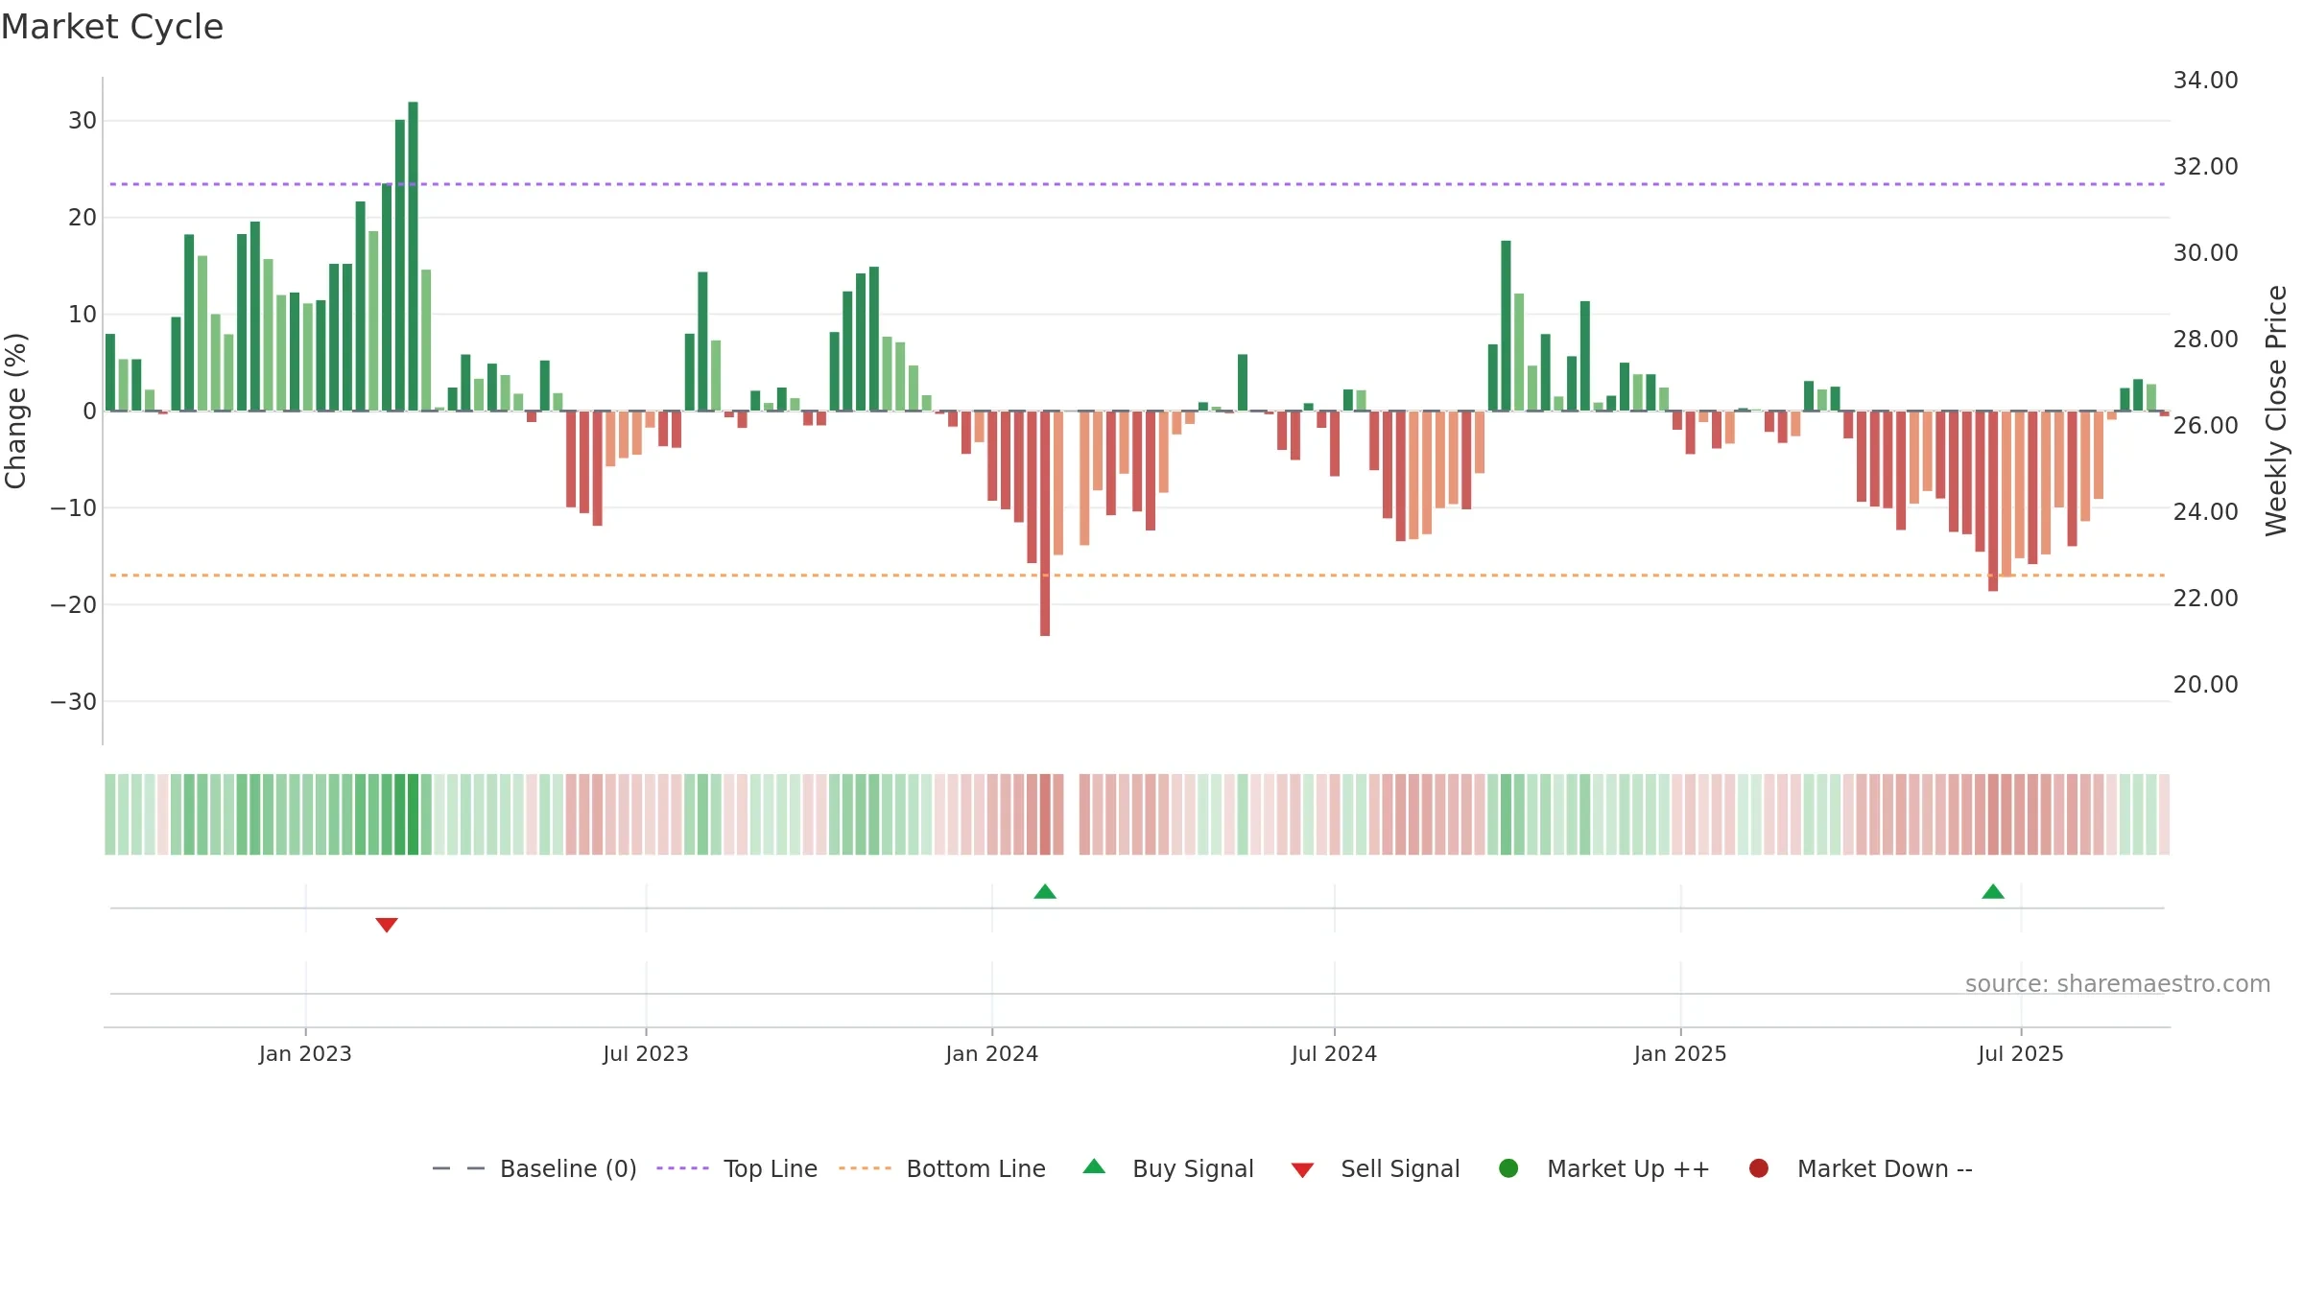Screen dimensions: 2303x1295
Task: Click the darkest red cell in the heatmap strip near Jan 2024
Action: [1045, 814]
